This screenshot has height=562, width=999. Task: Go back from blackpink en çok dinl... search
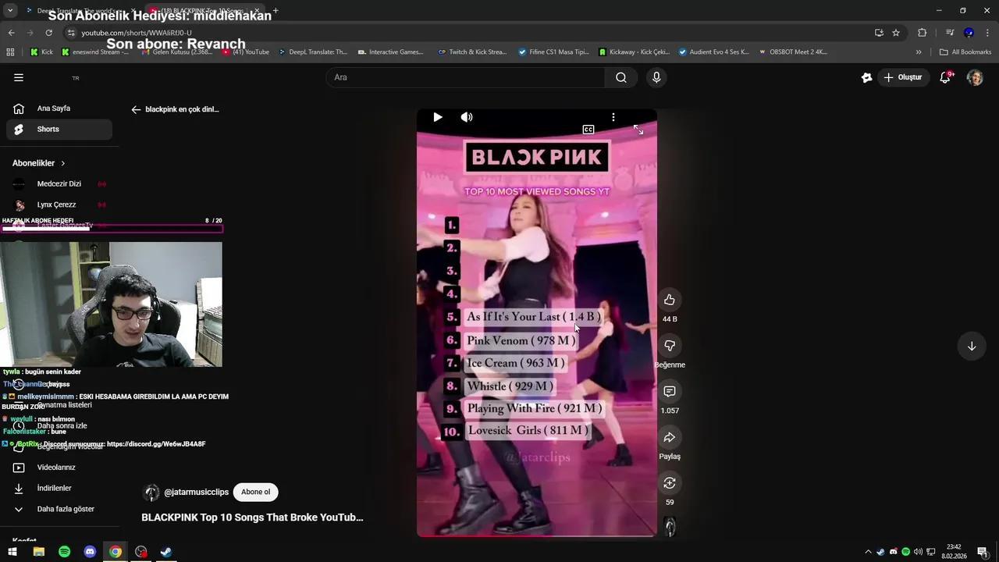coord(136,109)
